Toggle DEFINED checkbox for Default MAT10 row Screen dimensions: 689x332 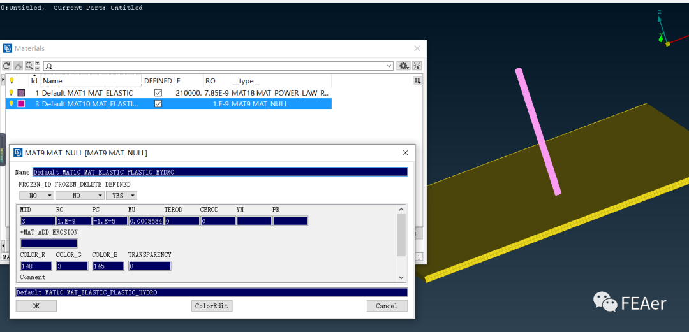(x=158, y=104)
